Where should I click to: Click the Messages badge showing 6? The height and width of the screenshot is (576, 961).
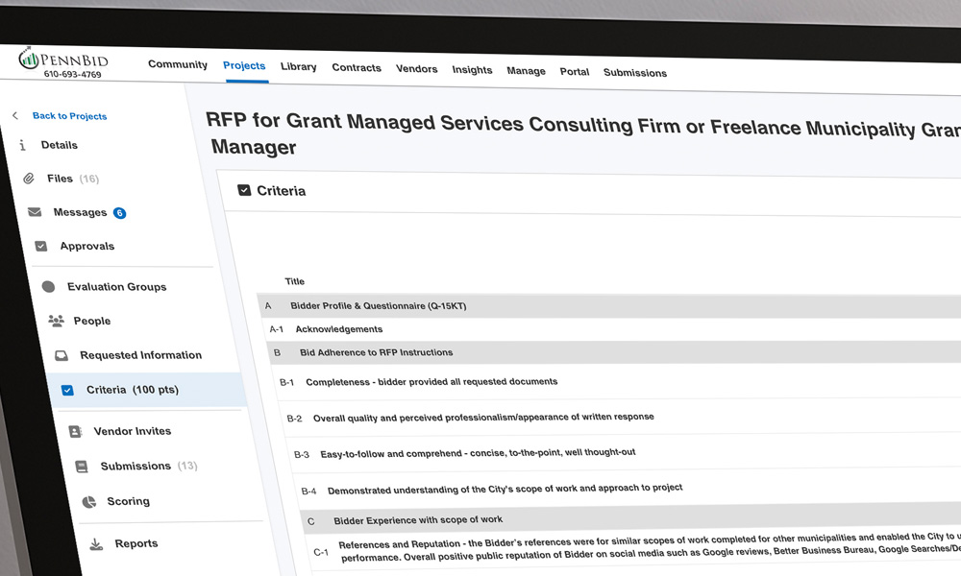(x=119, y=213)
